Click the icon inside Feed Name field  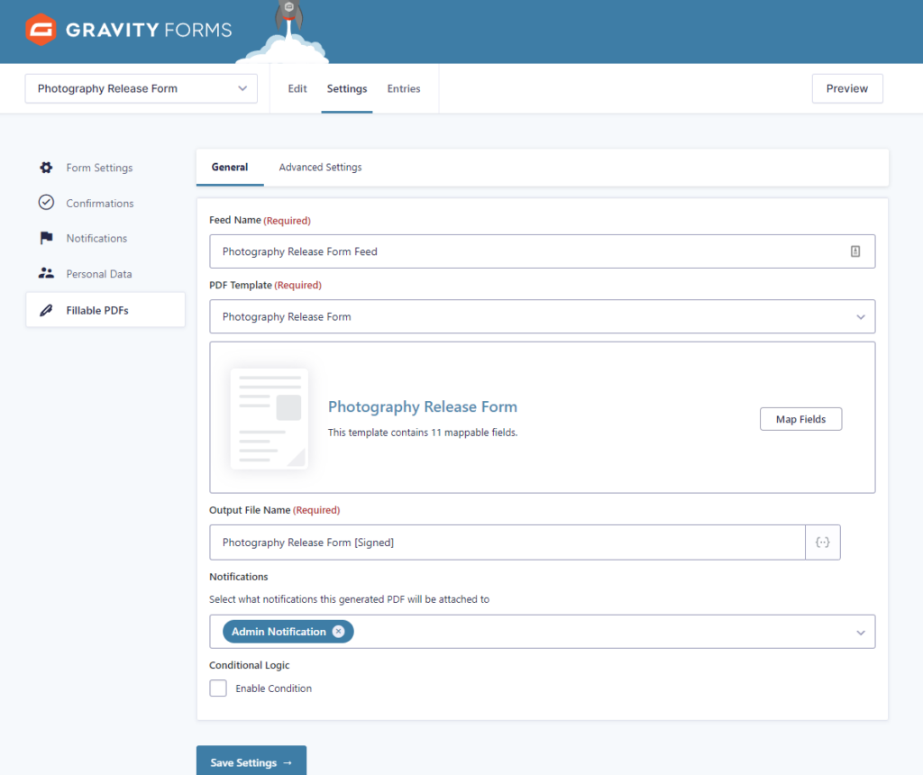click(x=855, y=251)
